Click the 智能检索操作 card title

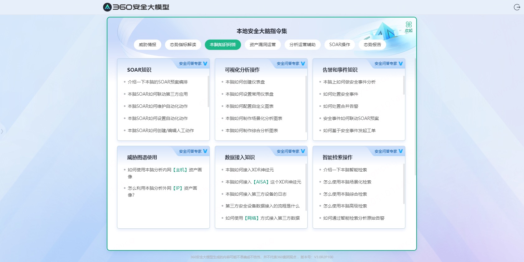click(338, 157)
